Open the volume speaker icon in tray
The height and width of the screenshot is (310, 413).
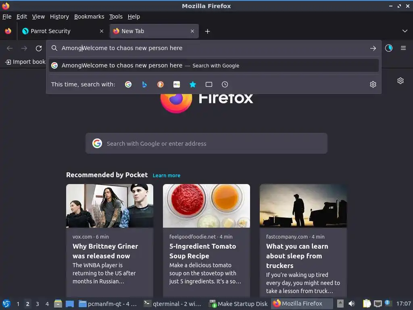(352, 304)
